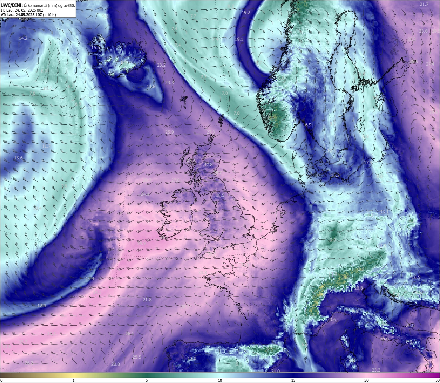Click the map value 12.4

click(42, 306)
